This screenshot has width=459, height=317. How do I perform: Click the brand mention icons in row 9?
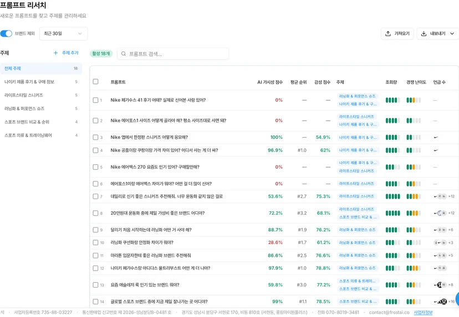click(440, 230)
